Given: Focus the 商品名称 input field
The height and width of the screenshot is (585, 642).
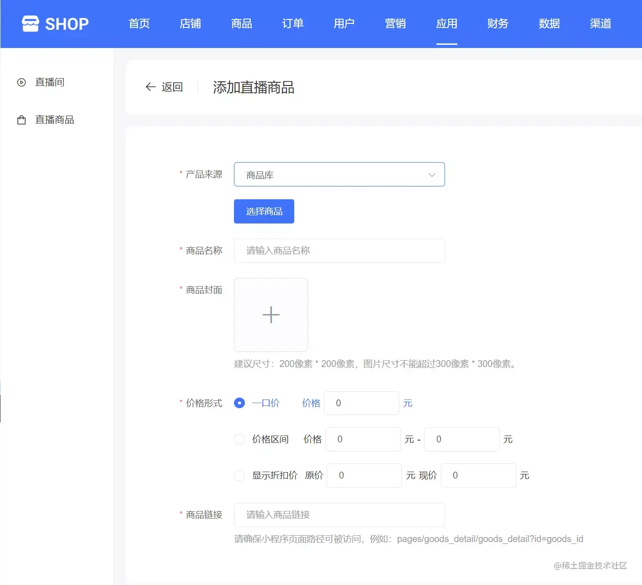Looking at the screenshot, I should point(340,250).
